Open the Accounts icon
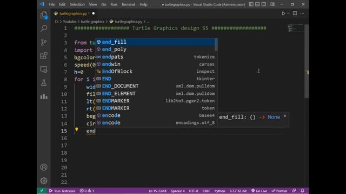Screen dimensions: 346x194 tap(44, 167)
